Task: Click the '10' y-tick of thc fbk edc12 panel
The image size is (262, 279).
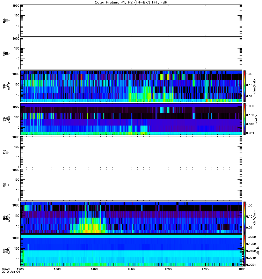Action: [x=18, y=226]
